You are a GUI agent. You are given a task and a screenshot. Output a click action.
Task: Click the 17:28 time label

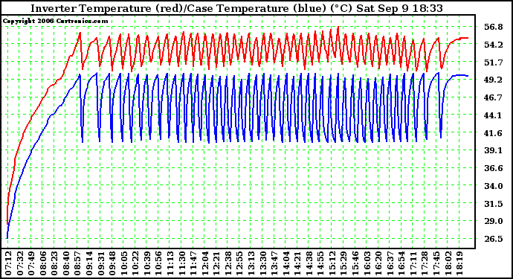tap(425, 263)
